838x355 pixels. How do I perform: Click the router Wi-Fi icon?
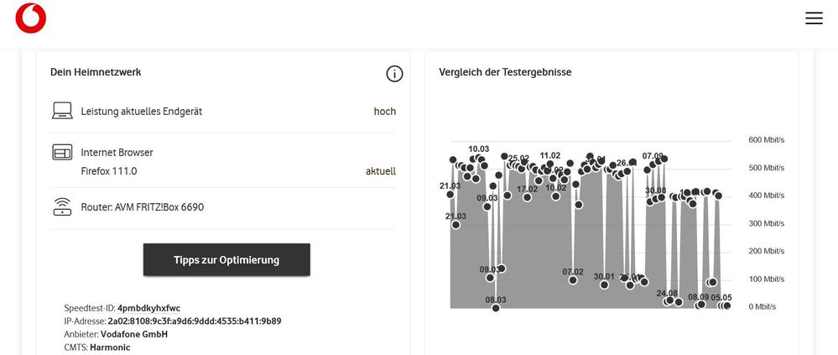[x=63, y=206]
